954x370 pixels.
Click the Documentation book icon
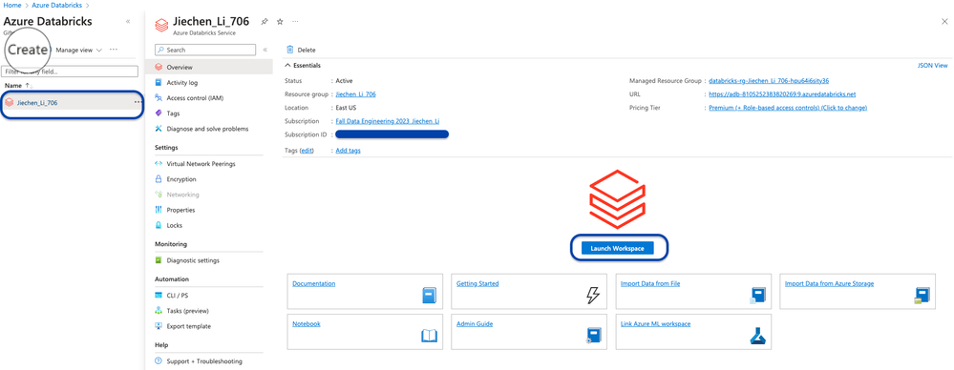click(430, 296)
